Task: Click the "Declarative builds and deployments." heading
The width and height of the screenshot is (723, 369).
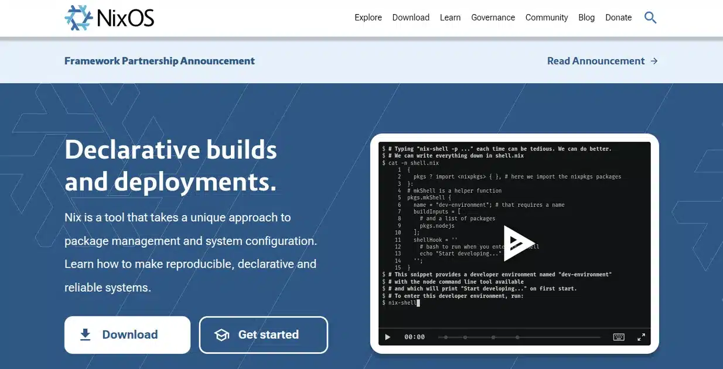Action: 170,166
